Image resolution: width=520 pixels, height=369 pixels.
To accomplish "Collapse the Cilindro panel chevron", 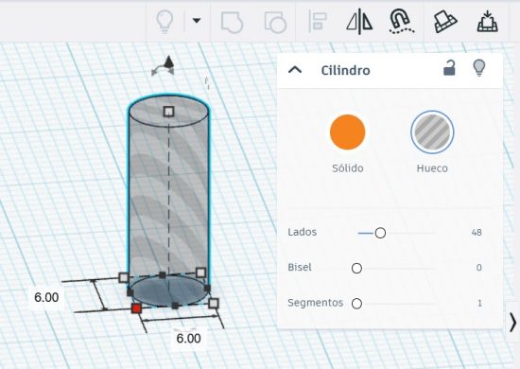I will click(x=295, y=70).
